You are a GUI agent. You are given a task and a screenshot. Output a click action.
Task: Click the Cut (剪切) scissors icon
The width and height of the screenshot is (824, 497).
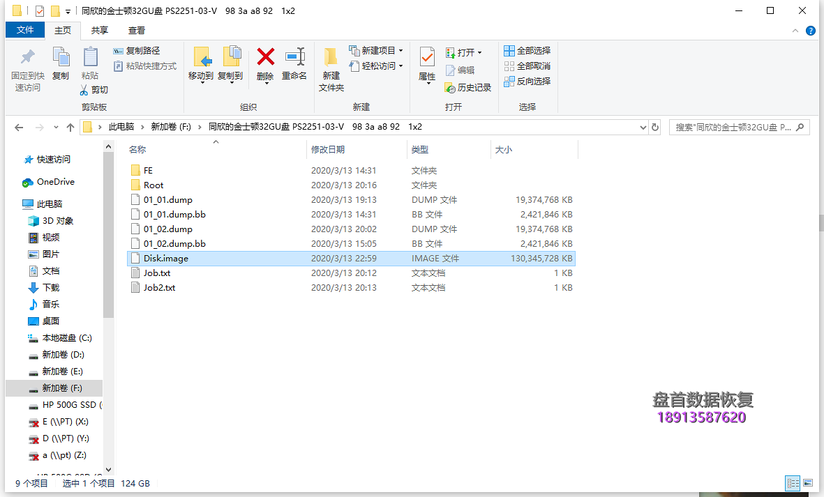pyautogui.click(x=84, y=90)
